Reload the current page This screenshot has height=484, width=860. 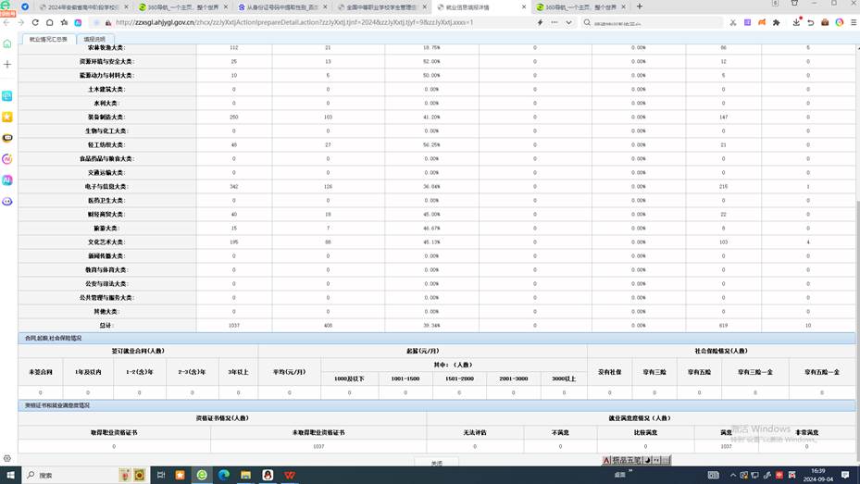35,22
